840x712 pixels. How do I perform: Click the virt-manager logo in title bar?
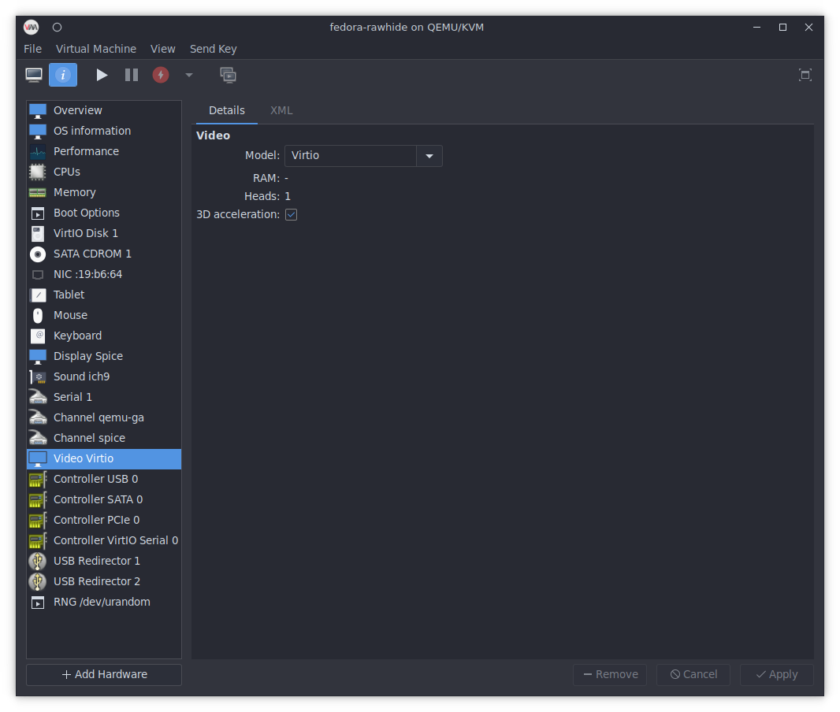[x=32, y=27]
